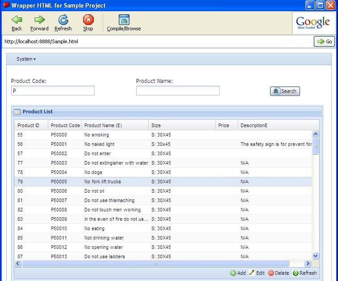Click the vertical scrollbar thumb

tap(315, 146)
